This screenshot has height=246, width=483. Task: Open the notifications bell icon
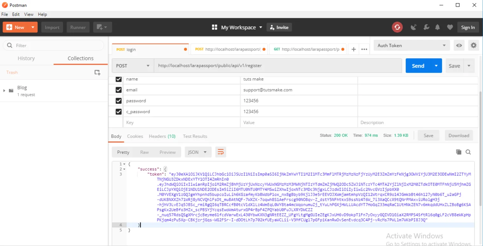coord(438,27)
